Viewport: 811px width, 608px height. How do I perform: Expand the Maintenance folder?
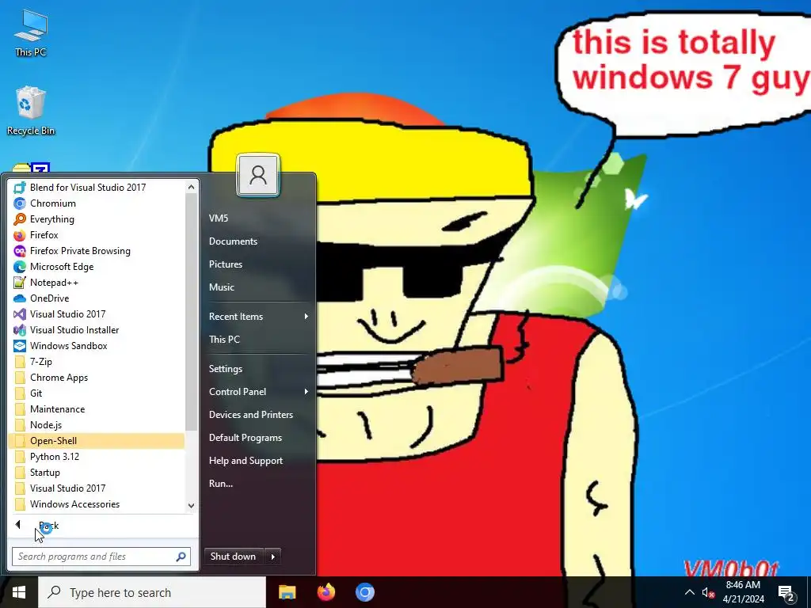click(96, 409)
